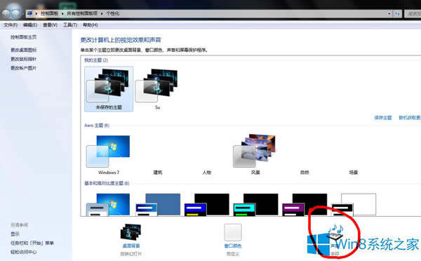Open the 查看(V) menu
Viewport: 421px width, 261px height.
(51, 25)
